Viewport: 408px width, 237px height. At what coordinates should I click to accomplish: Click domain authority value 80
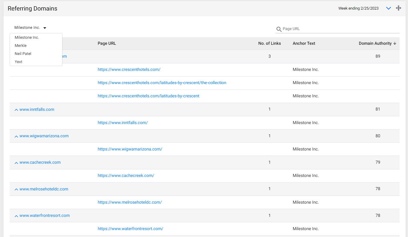[x=378, y=136]
